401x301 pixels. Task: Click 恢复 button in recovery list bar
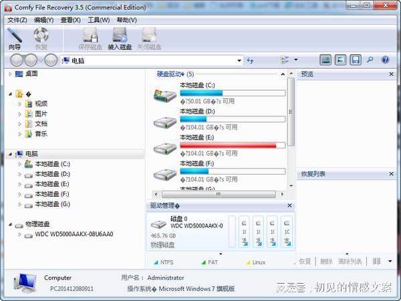click(x=305, y=262)
